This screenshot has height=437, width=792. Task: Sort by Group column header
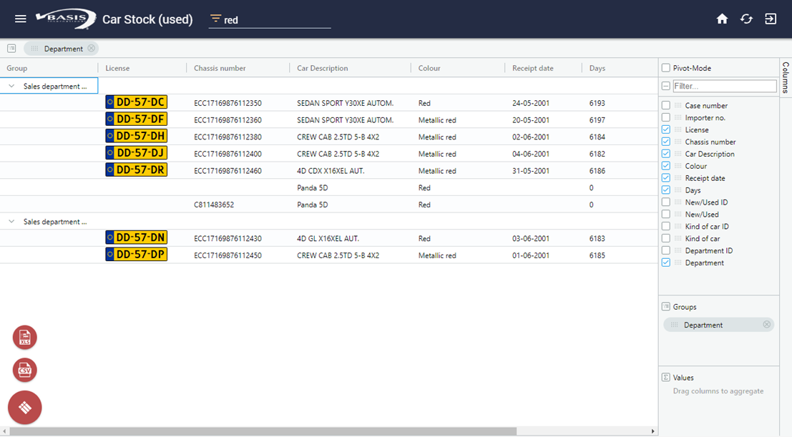16,68
